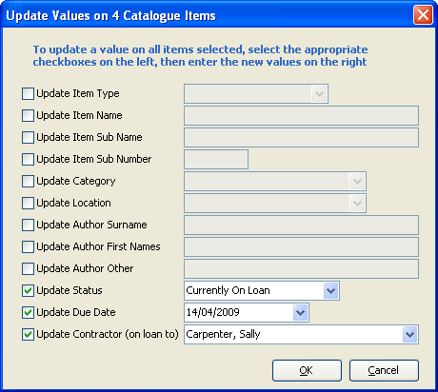Check the Update Author Other checkbox

coord(28,269)
